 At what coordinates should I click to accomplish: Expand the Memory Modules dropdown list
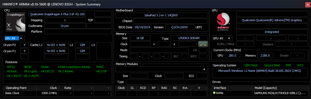[161, 69]
